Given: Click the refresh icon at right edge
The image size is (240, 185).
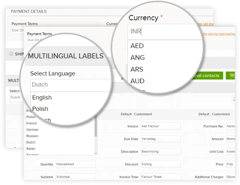Looking at the screenshot, I should pyautogui.click(x=234, y=99).
